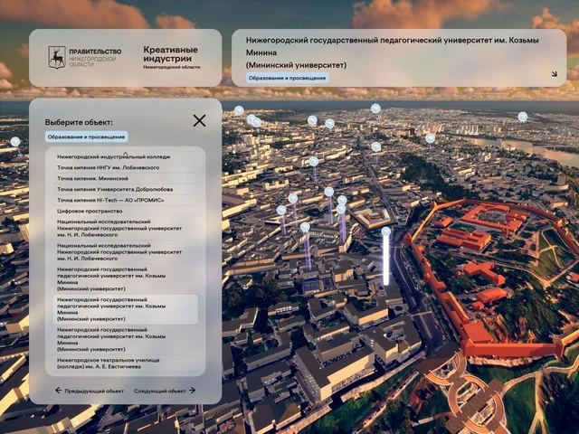The width and height of the screenshot is (579, 434).
Task: Go to 'Следующий объект' right arrow
Action: [192, 391]
